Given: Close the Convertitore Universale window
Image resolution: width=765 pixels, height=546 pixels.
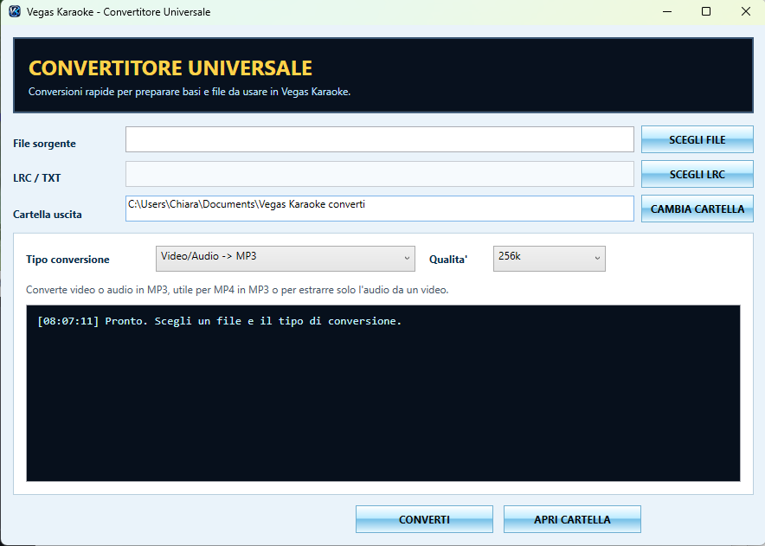Looking at the screenshot, I should click(745, 11).
